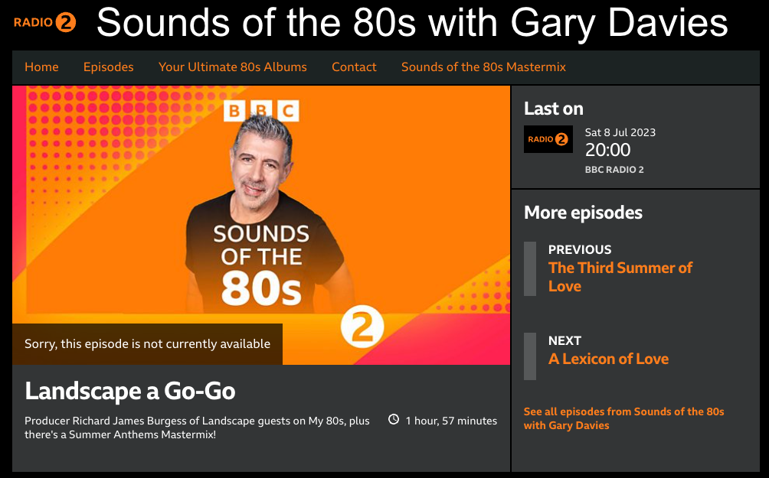Click the page title Sounds of the 80s
The height and width of the screenshot is (478, 769).
point(412,23)
